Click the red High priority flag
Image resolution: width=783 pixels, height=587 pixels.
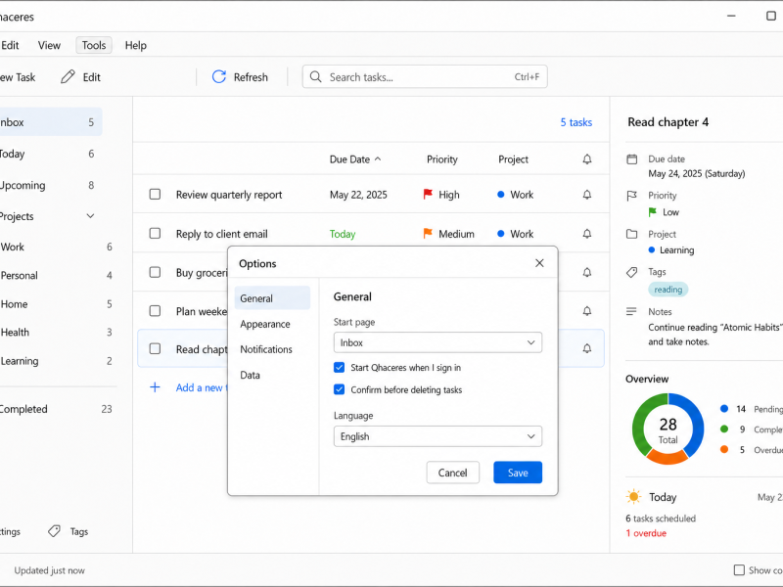pos(428,194)
